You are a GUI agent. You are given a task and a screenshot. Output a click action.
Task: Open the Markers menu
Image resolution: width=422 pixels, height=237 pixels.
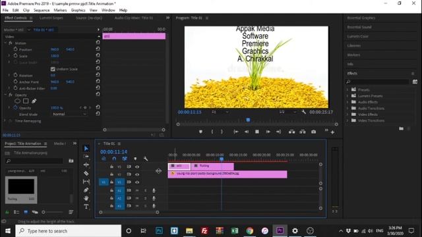pos(60,11)
